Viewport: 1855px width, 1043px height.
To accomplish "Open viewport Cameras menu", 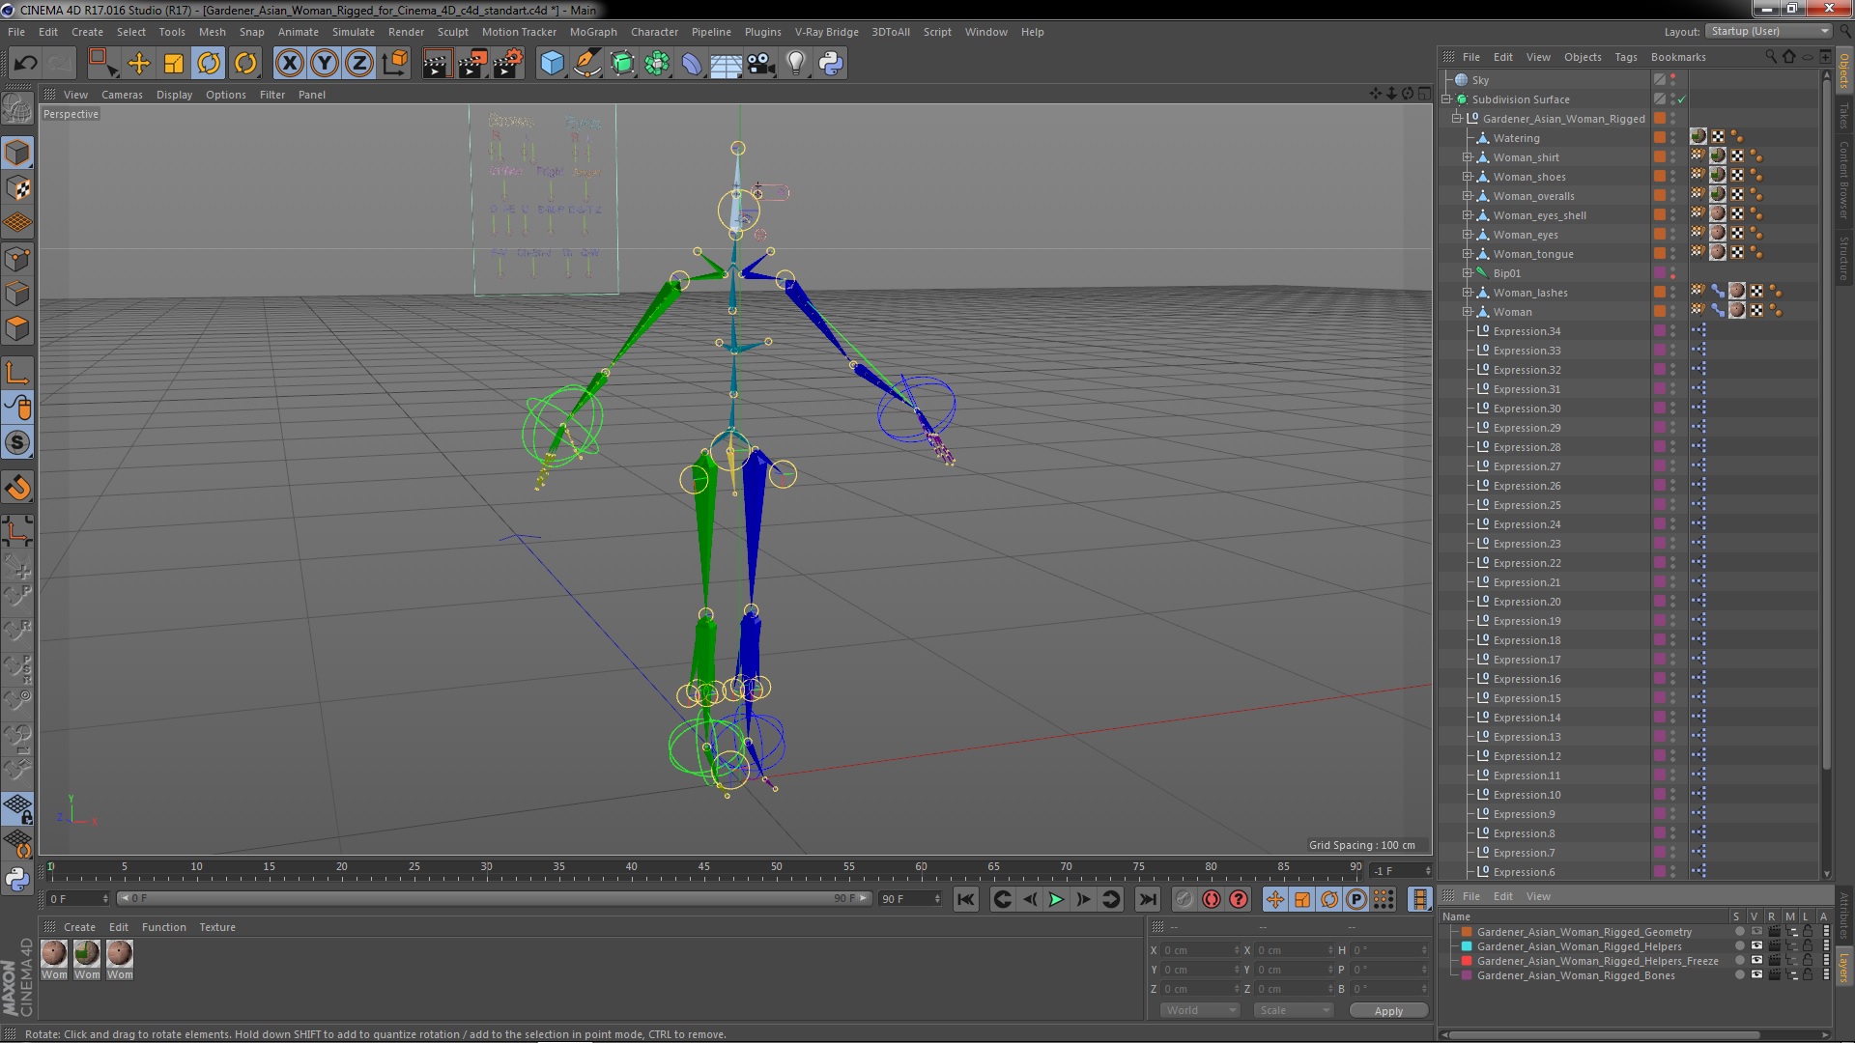I will 122,95.
